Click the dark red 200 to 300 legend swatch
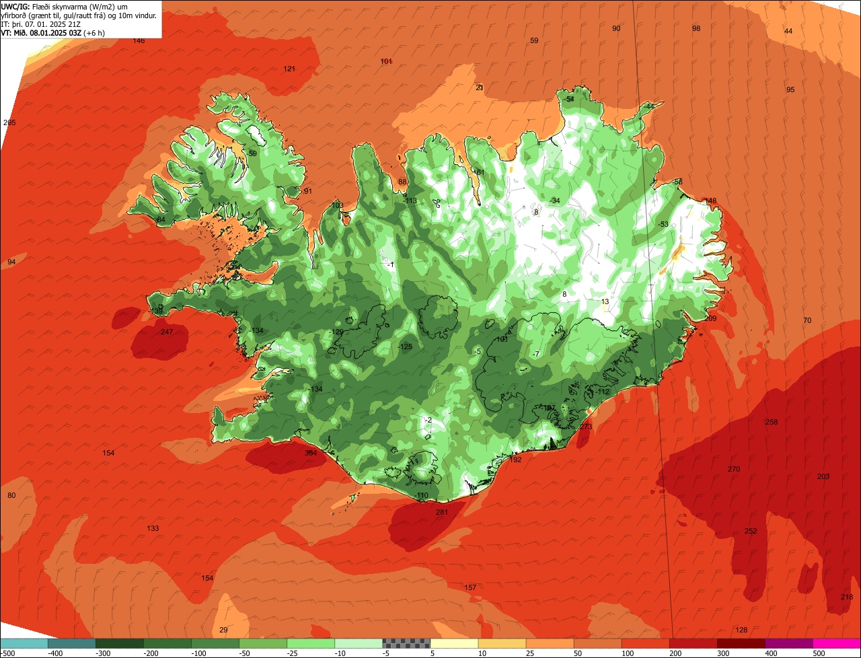This screenshot has height=658, width=861. coord(694,643)
